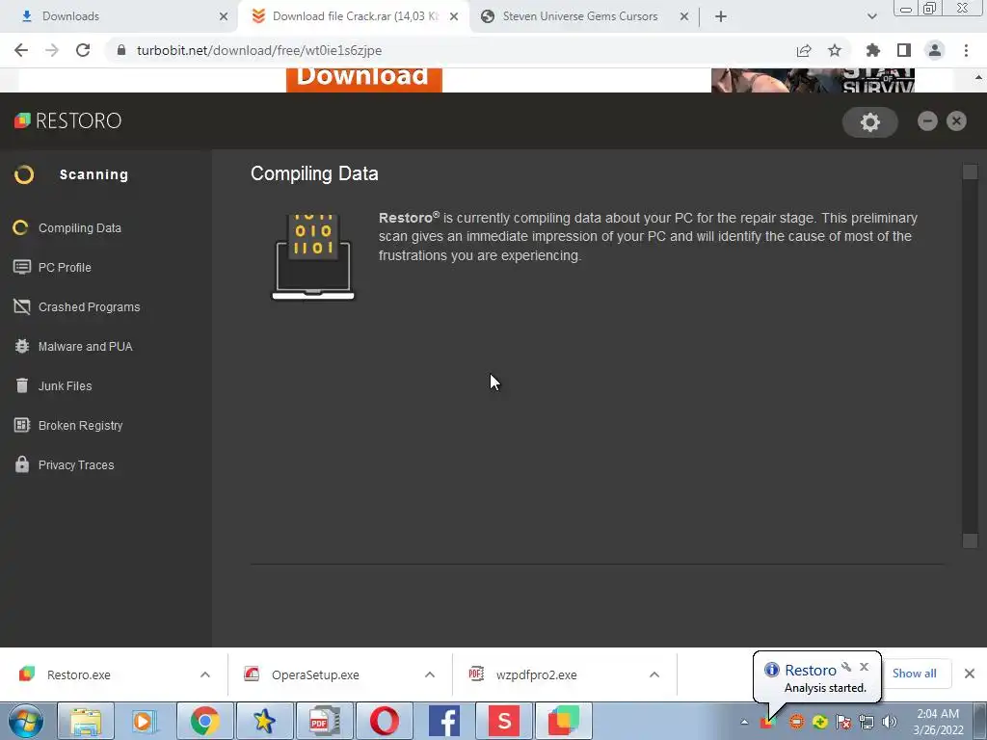The height and width of the screenshot is (740, 987).
Task: Open Facebook taskbar icon
Action: tap(443, 721)
